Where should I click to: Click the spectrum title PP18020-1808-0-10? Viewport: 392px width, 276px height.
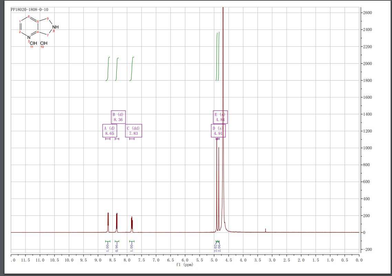pos(30,9)
